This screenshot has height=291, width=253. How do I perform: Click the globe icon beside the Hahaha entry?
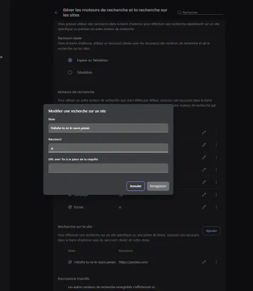tap(70, 262)
